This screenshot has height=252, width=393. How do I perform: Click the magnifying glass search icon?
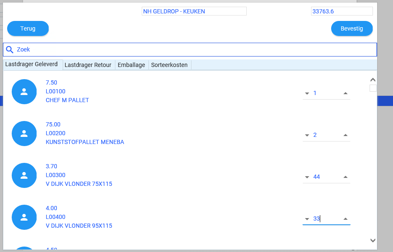pos(9,49)
